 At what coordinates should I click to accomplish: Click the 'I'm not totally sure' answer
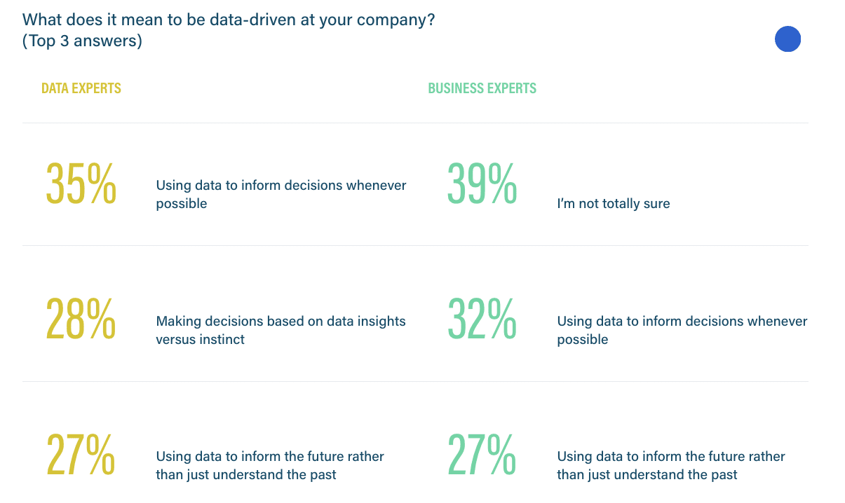pos(614,204)
